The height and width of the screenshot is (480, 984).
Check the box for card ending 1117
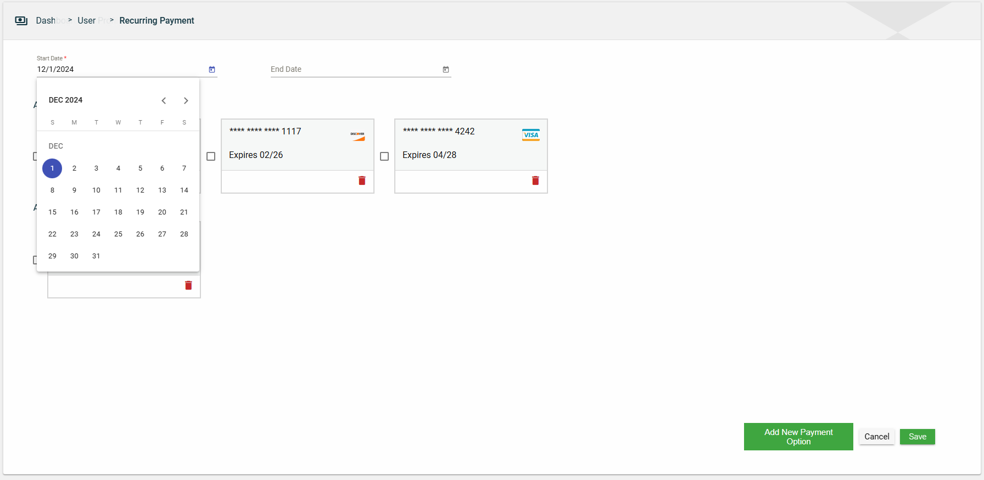211,156
